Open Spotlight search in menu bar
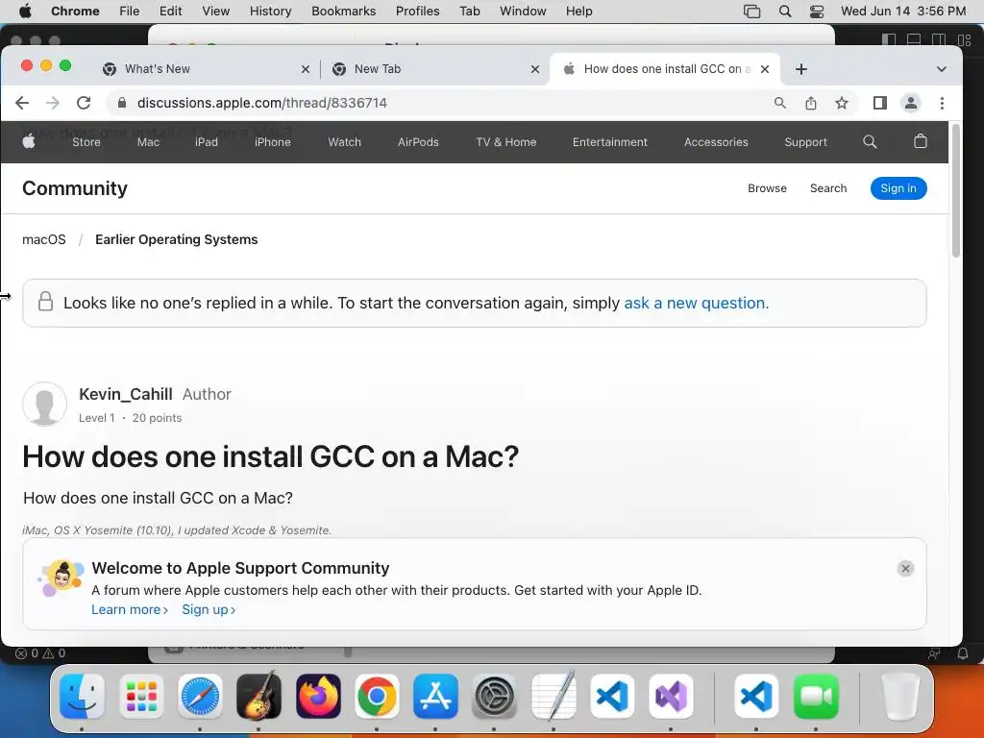Screen dimensions: 984x738 point(785,12)
